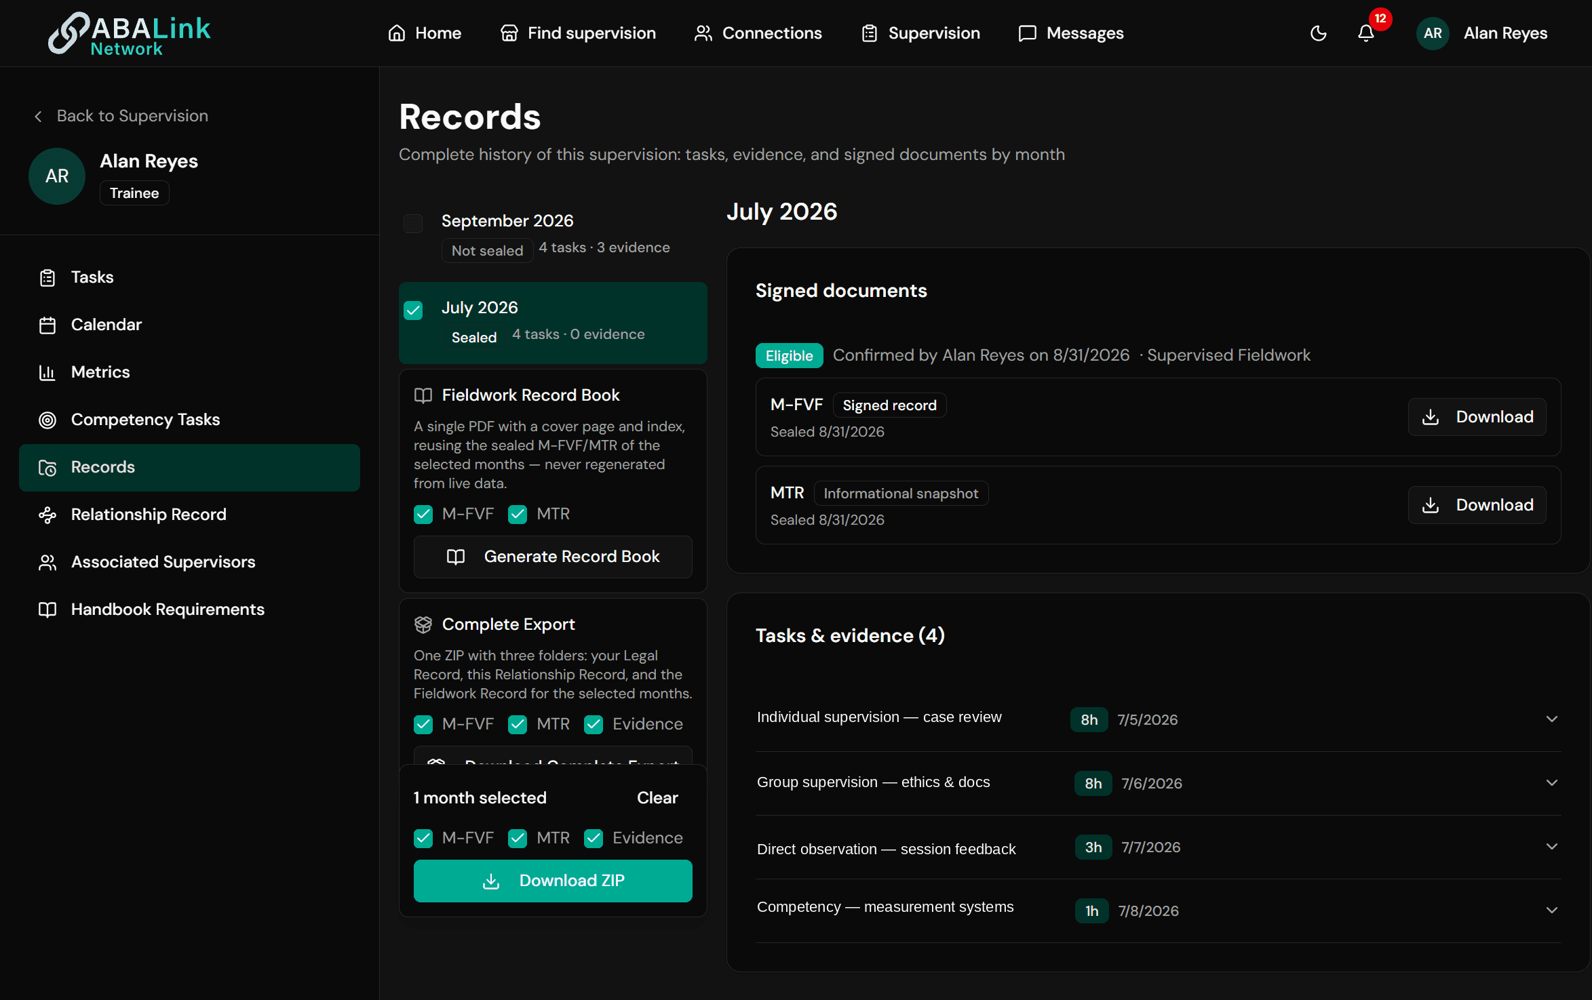This screenshot has height=1000, width=1592.
Task: Toggle dark mode moon icon
Action: tap(1318, 33)
